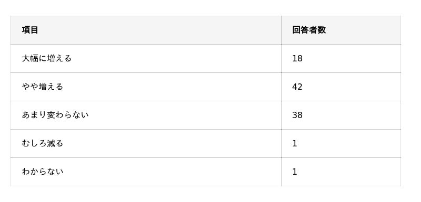
Task: Click the value 18 cell
Action: click(x=297, y=58)
